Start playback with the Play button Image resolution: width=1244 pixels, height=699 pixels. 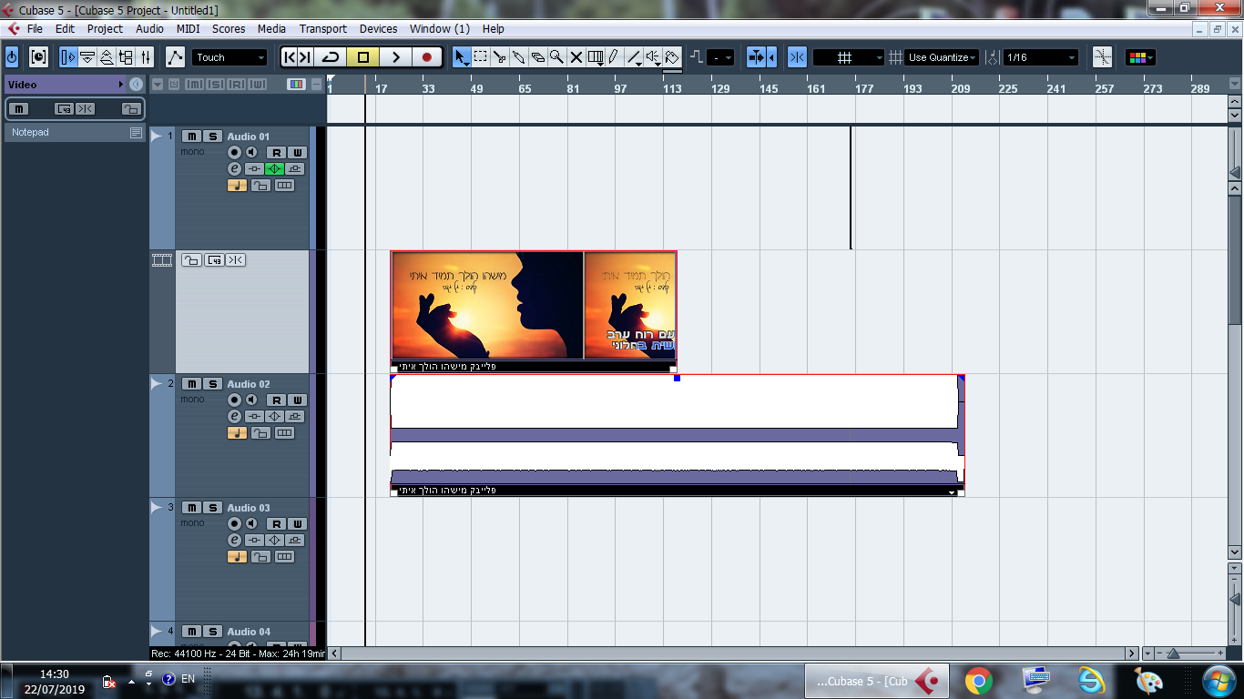coord(395,57)
